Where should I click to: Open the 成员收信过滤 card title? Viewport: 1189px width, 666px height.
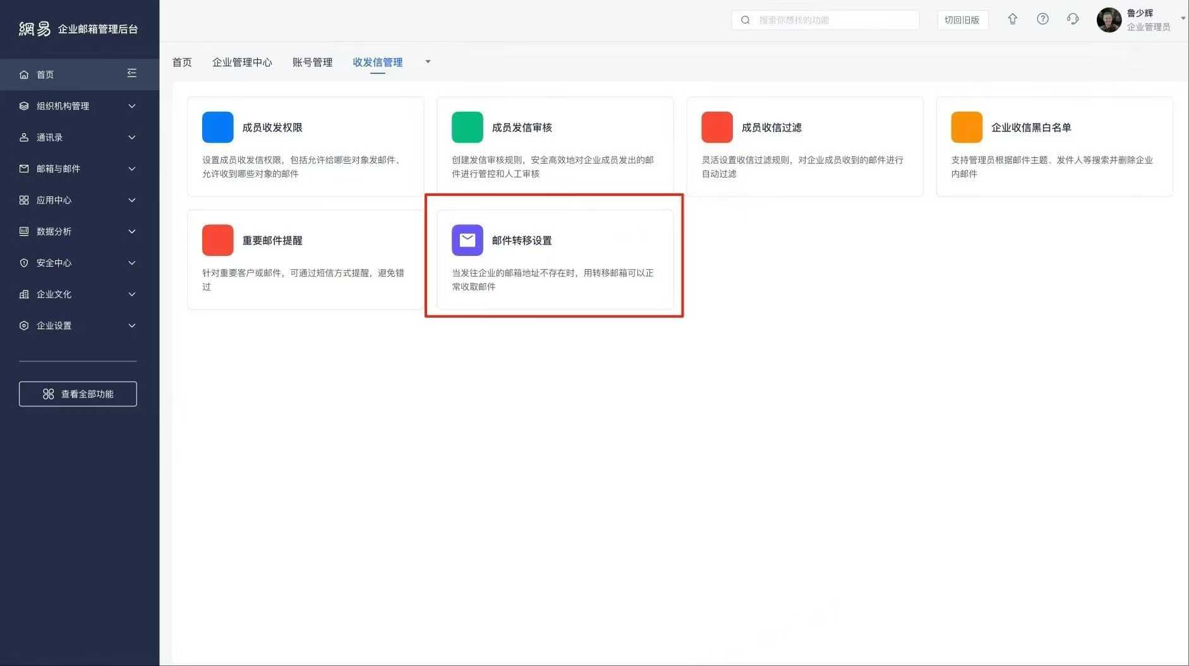[771, 127]
